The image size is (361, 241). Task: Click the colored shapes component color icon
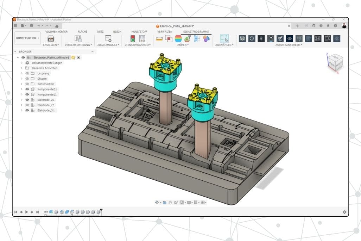click(206, 38)
